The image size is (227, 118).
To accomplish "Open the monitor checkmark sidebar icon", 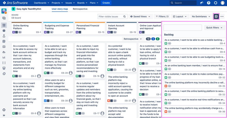I will click(4, 68).
